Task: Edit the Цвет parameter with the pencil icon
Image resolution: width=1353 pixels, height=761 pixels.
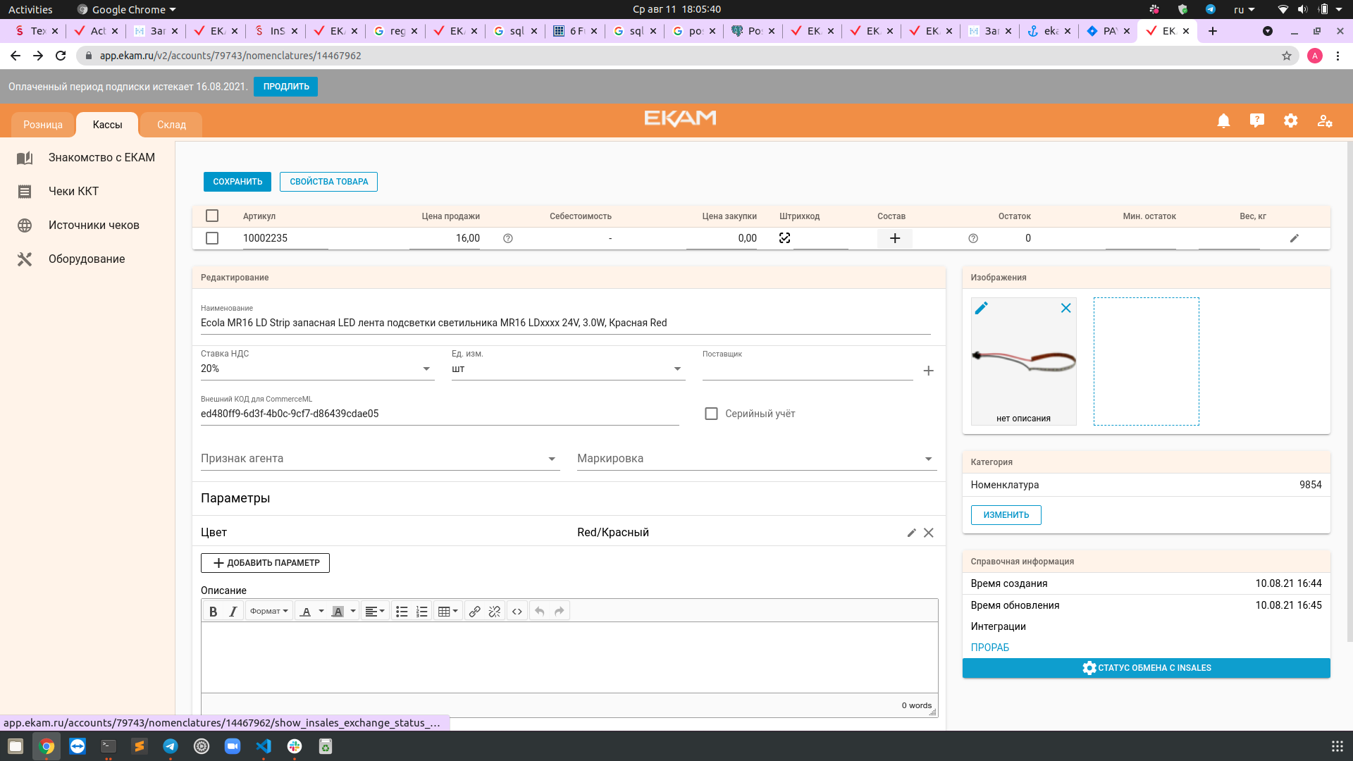Action: coord(911,533)
